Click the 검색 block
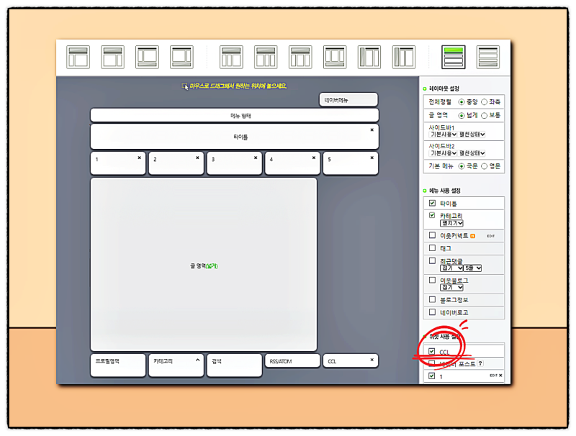576x436 pixels. (x=235, y=365)
